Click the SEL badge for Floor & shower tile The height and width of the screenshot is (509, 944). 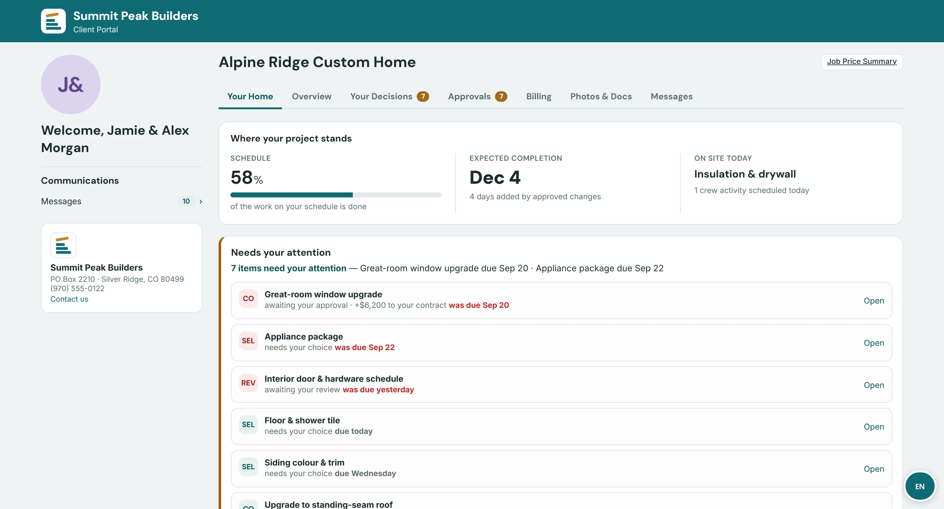pos(248,424)
